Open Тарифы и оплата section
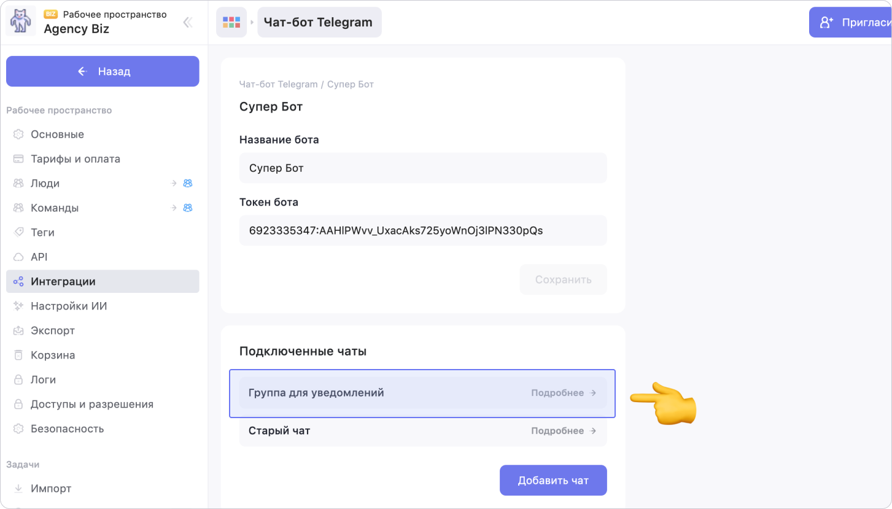The height and width of the screenshot is (509, 892). [76, 159]
